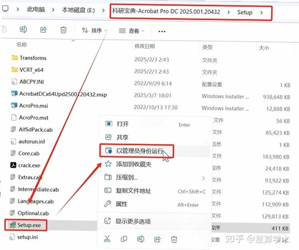Image resolution: width=299 pixels, height=250 pixels.
Task: Click the crack.exe Acrobat icon
Action: (13, 165)
